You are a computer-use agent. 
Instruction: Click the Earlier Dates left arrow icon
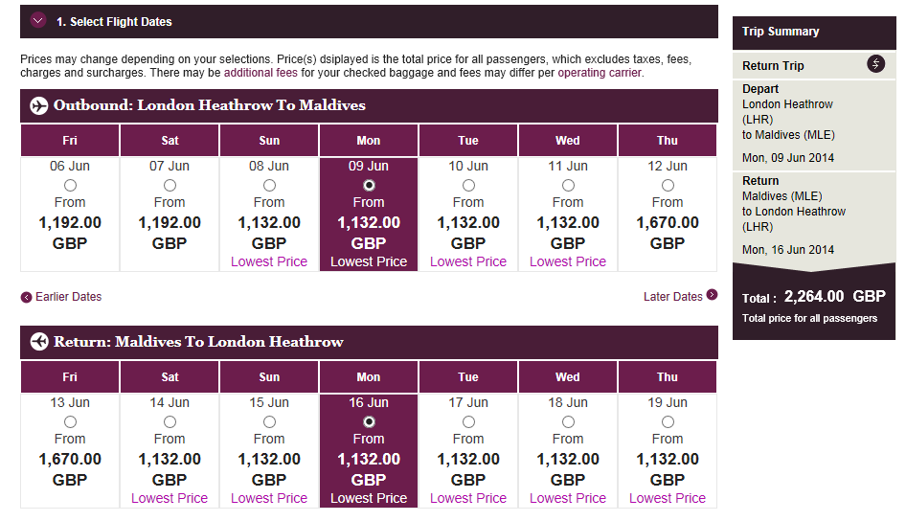click(x=26, y=298)
